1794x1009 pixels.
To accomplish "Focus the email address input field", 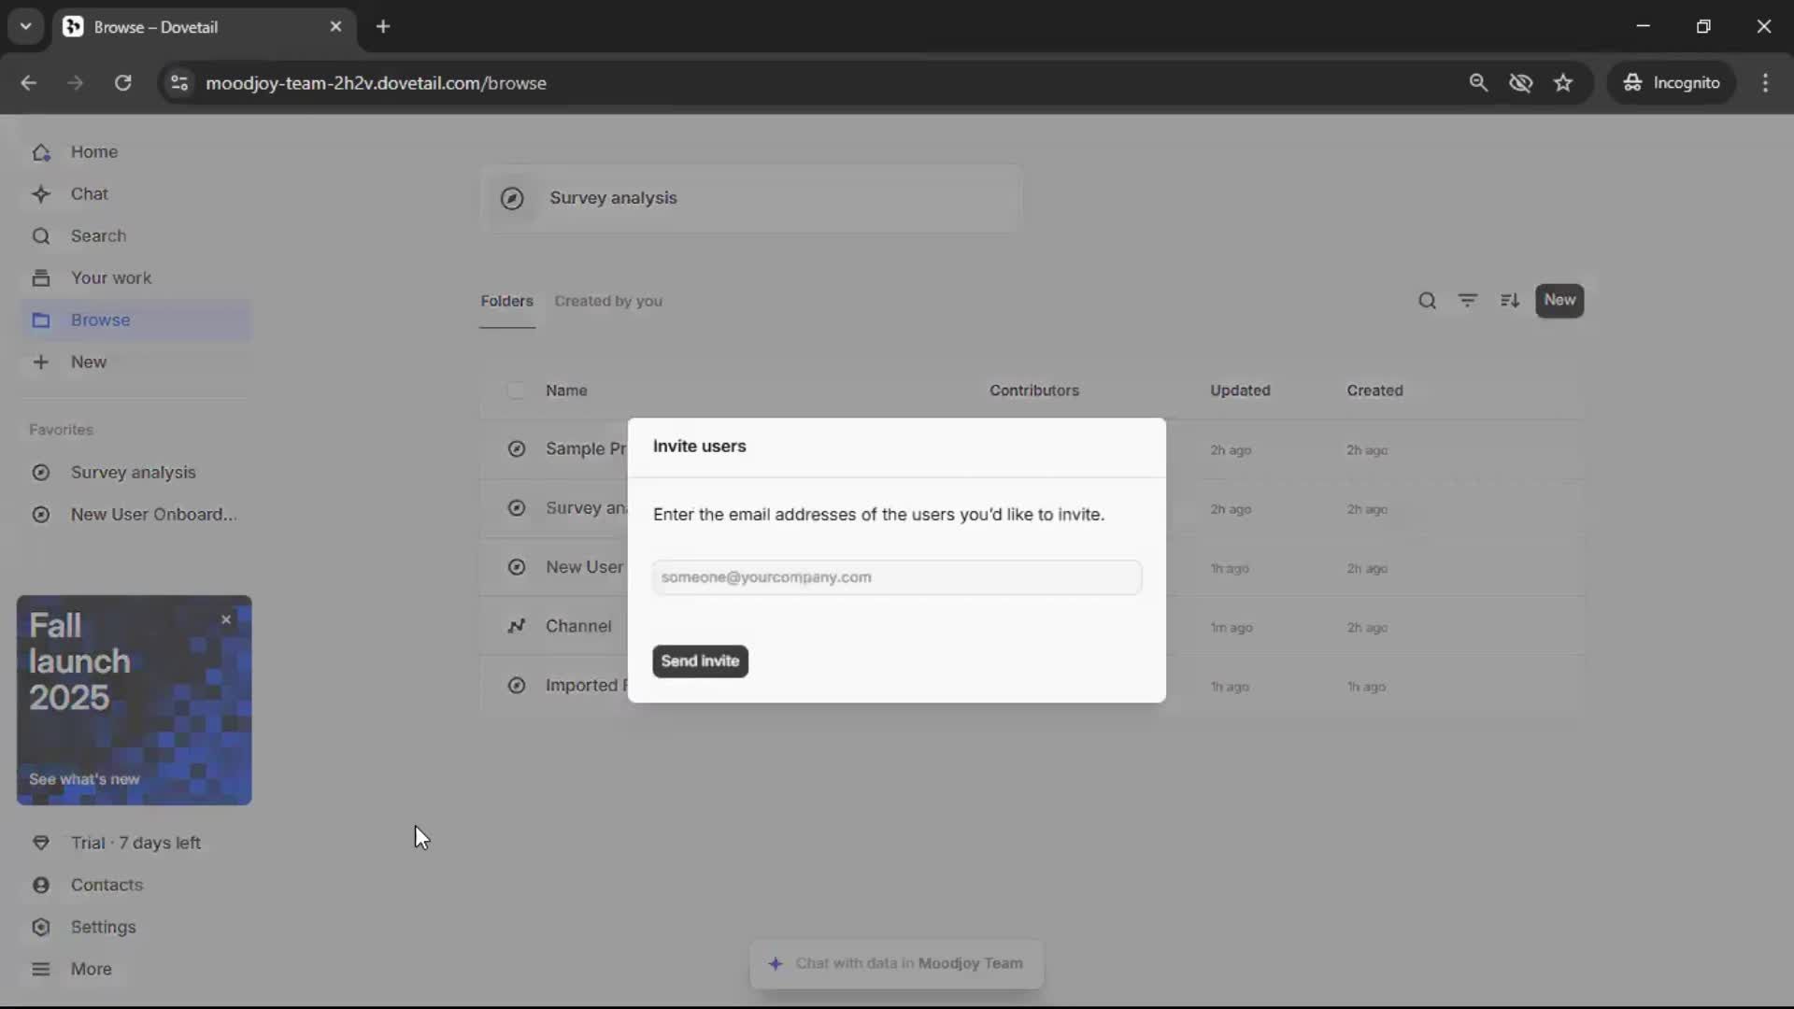I will 897,577.
